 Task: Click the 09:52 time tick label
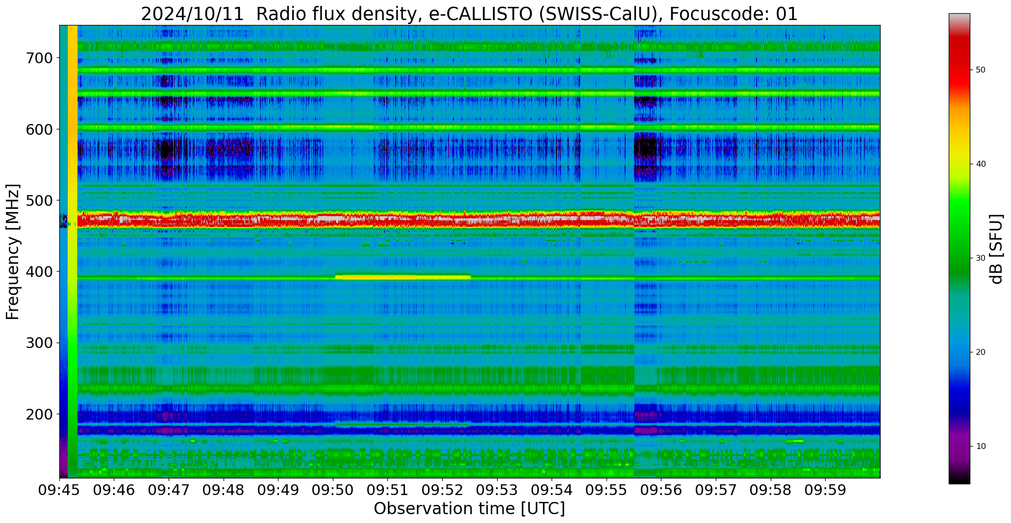(x=443, y=490)
